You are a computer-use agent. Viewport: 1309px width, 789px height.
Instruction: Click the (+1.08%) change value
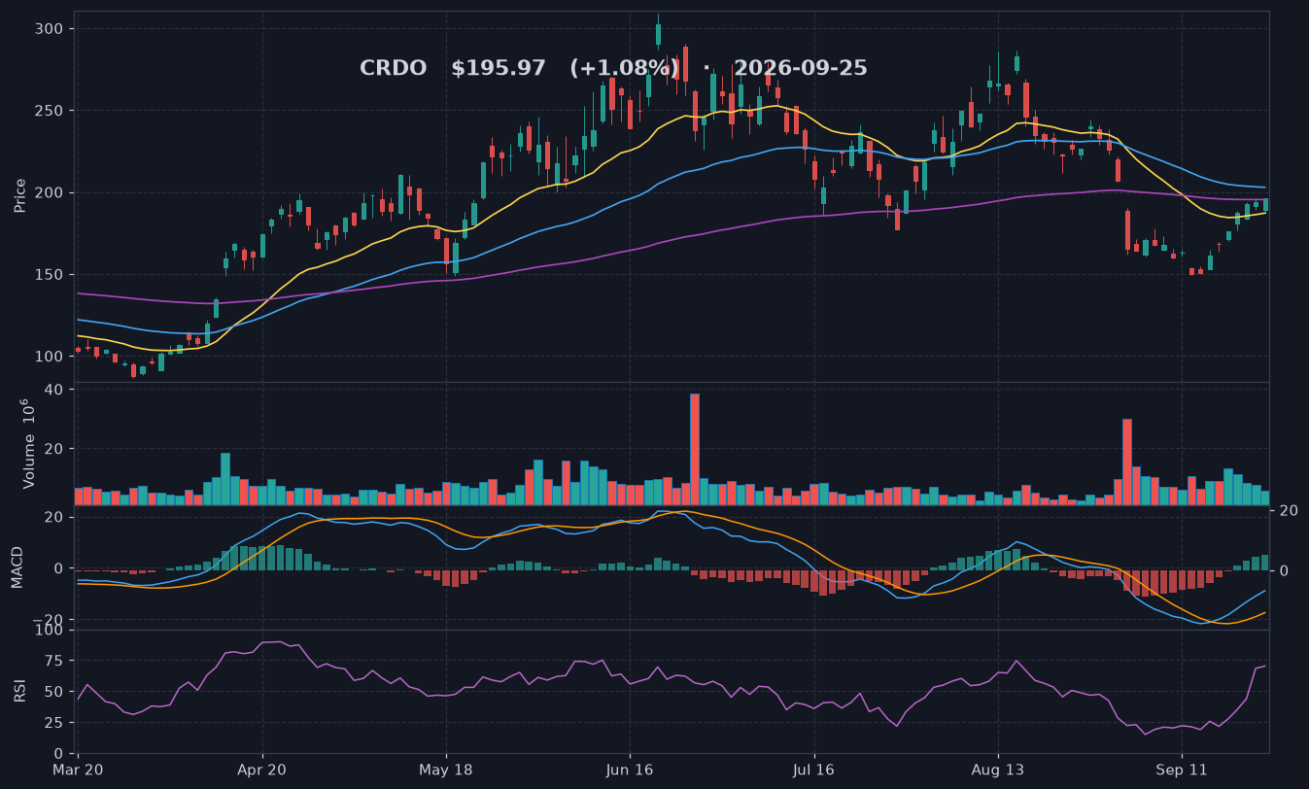(625, 69)
